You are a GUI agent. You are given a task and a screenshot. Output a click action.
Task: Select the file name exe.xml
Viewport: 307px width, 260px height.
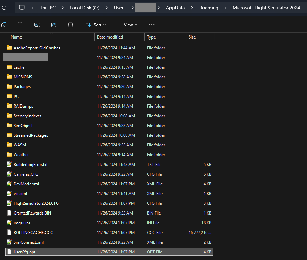point(20,194)
